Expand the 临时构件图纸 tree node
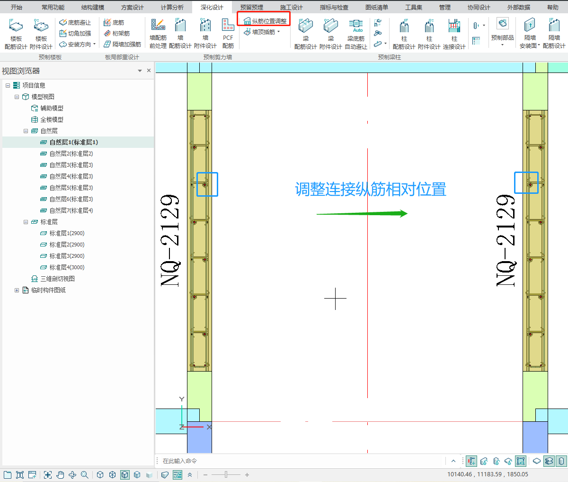The height and width of the screenshot is (482, 568). [x=17, y=290]
